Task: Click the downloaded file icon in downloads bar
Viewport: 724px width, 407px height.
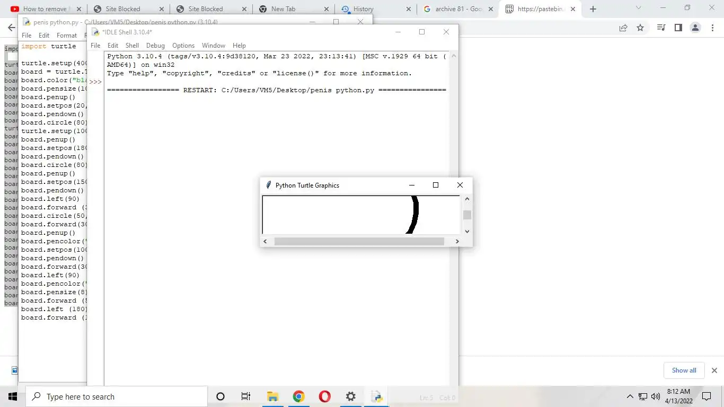Action: tap(14, 370)
